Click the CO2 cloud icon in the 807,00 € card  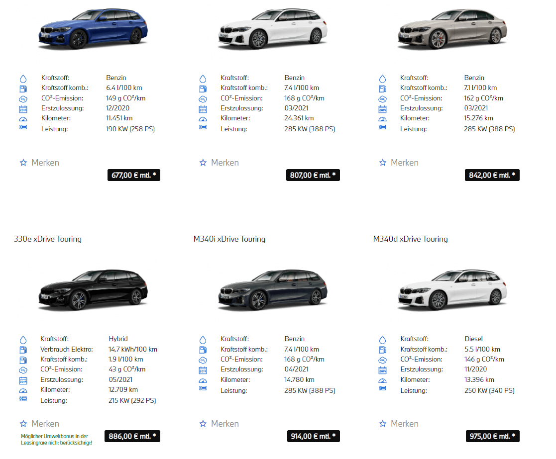203,99
